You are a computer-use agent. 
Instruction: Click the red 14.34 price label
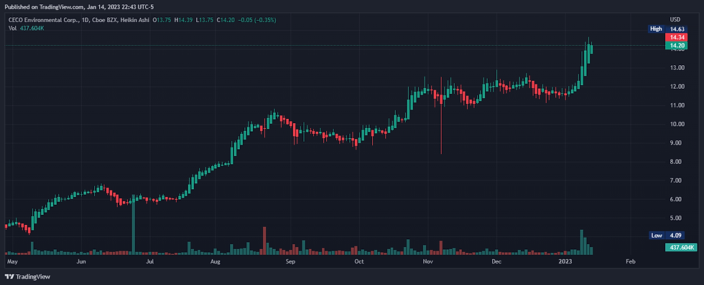click(x=677, y=37)
